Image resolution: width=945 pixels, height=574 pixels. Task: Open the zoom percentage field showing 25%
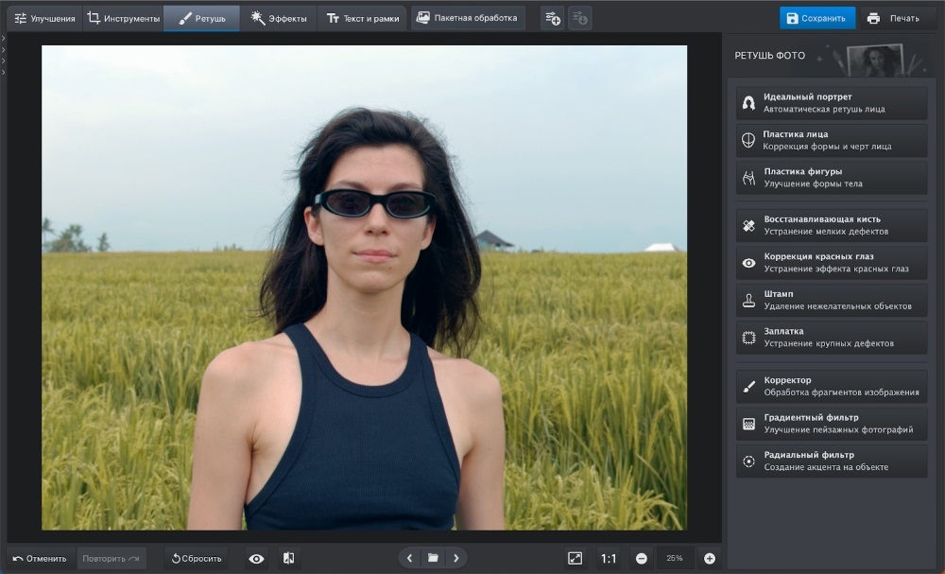point(675,559)
